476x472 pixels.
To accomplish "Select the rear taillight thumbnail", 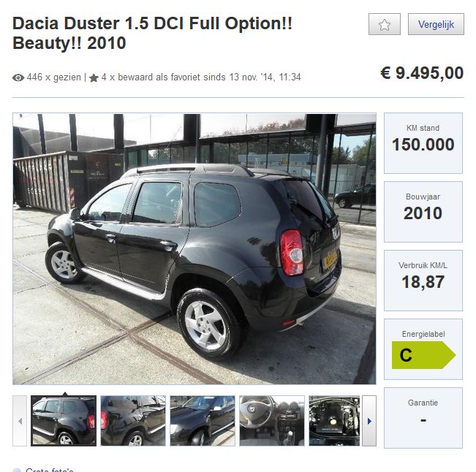I will click(133, 421).
